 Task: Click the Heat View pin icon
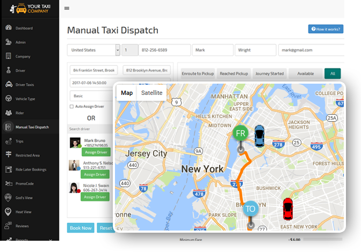point(8,212)
